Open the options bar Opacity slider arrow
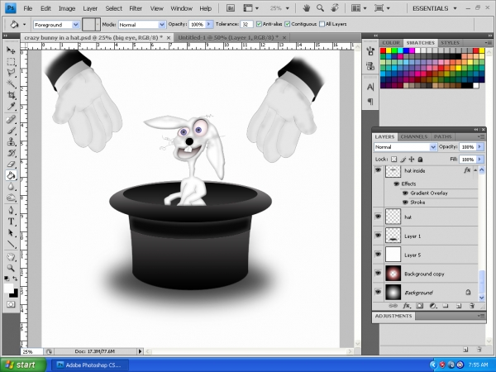 coord(209,24)
